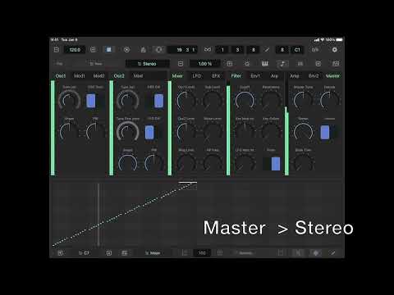Switch to the Arp tab
The height and width of the screenshot is (295, 394).
274,76
